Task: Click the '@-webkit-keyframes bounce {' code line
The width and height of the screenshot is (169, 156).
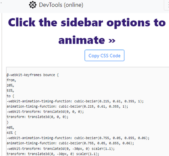Action: tap(33, 75)
